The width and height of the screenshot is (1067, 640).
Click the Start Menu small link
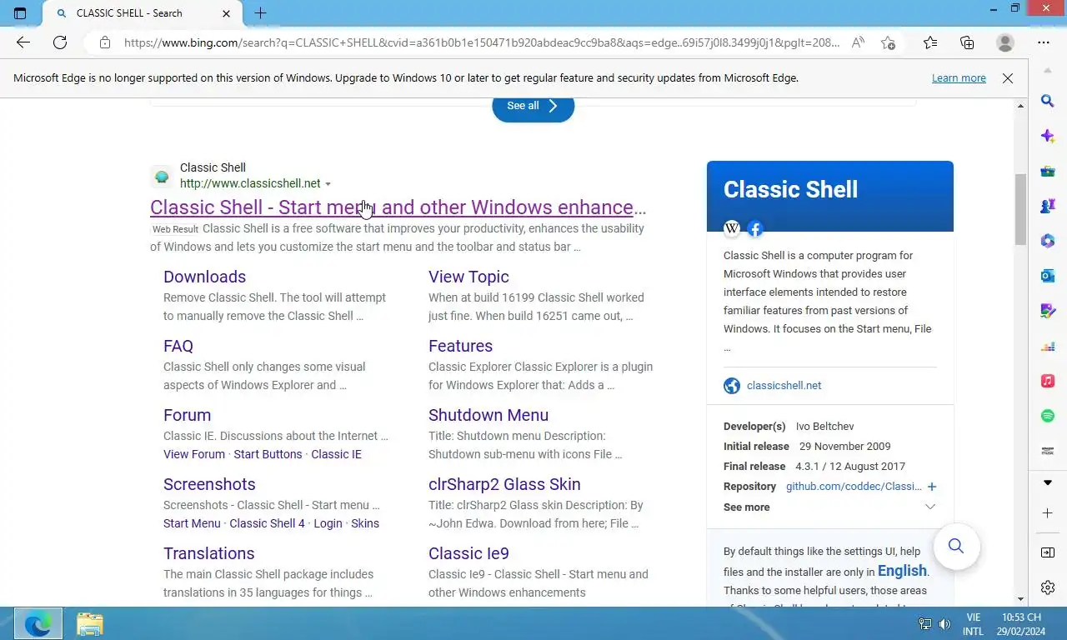[192, 523]
